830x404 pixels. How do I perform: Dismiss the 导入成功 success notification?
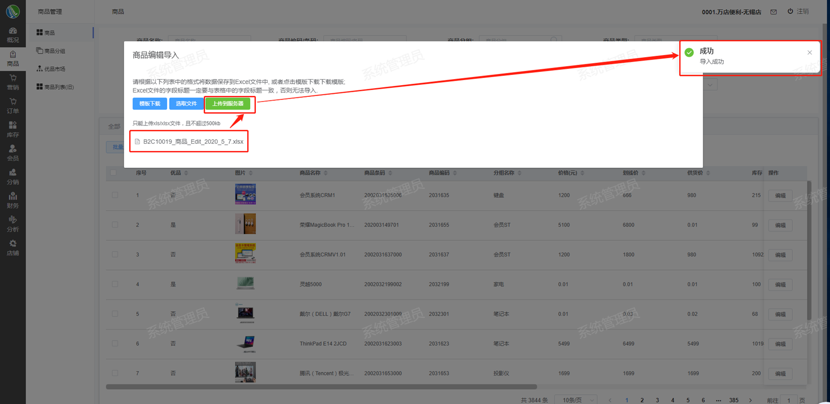(x=810, y=53)
